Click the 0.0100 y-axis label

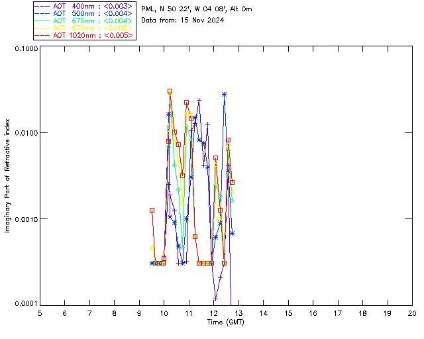click(26, 133)
